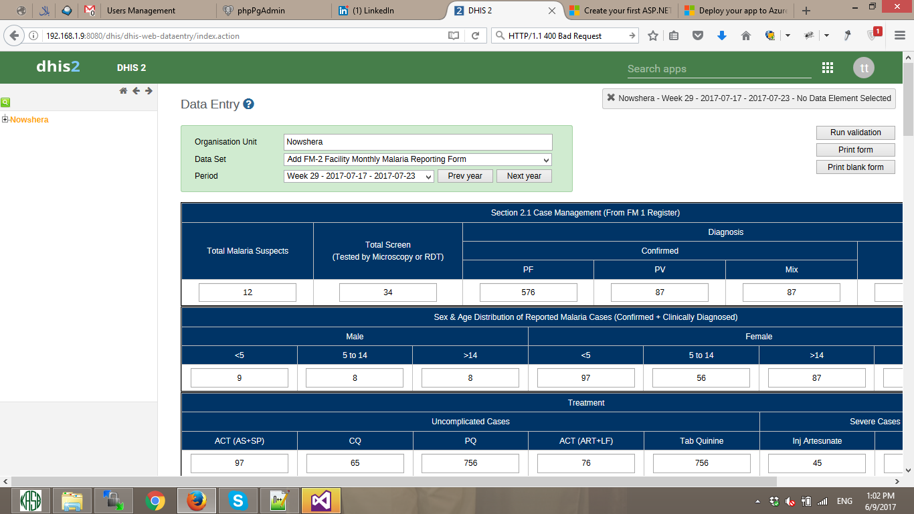Go back using the browser back arrow
The height and width of the screenshot is (514, 914).
pos(14,35)
